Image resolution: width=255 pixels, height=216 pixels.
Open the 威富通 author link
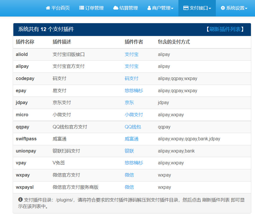(x=132, y=139)
